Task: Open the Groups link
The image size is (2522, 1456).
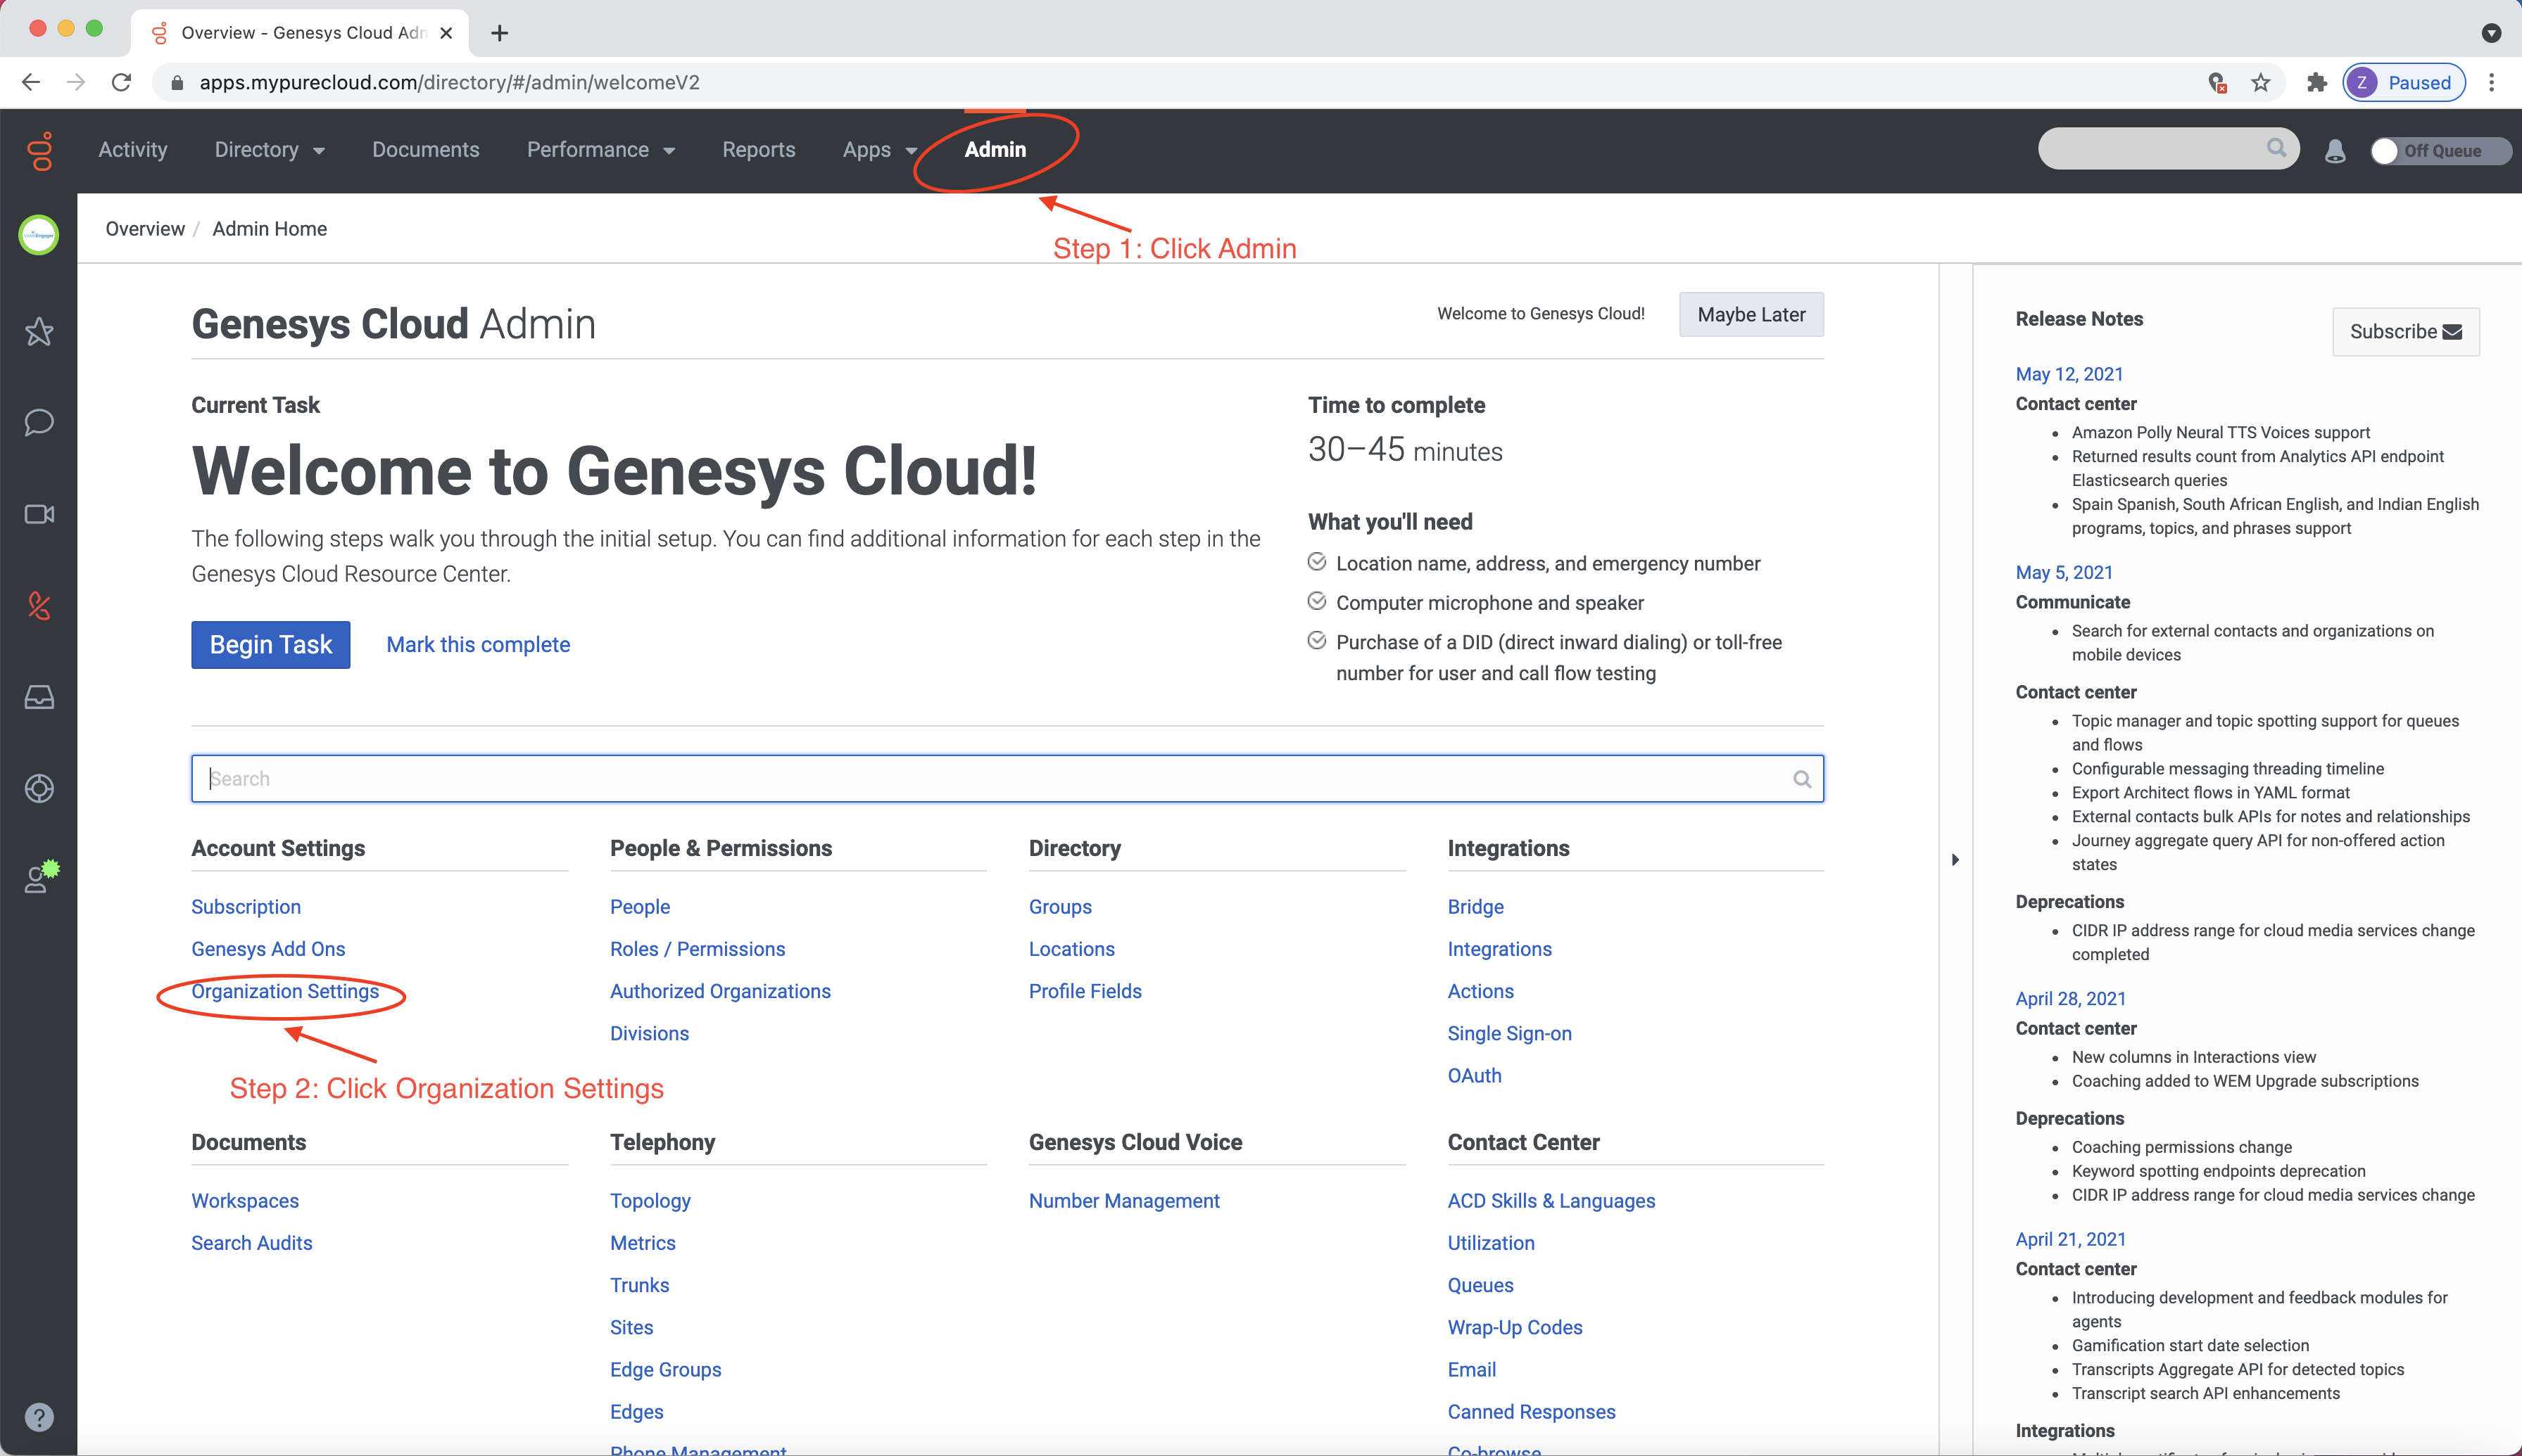Action: click(1061, 907)
